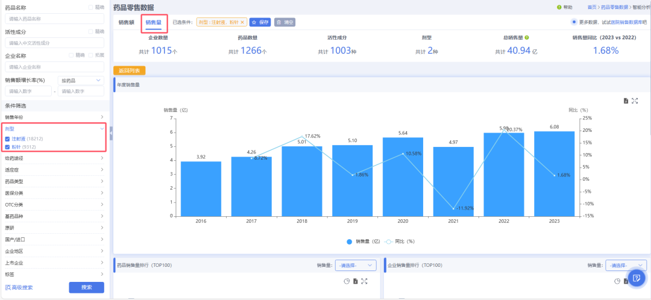Uncheck the 粉针 checkbox
651x300 pixels.
point(8,147)
